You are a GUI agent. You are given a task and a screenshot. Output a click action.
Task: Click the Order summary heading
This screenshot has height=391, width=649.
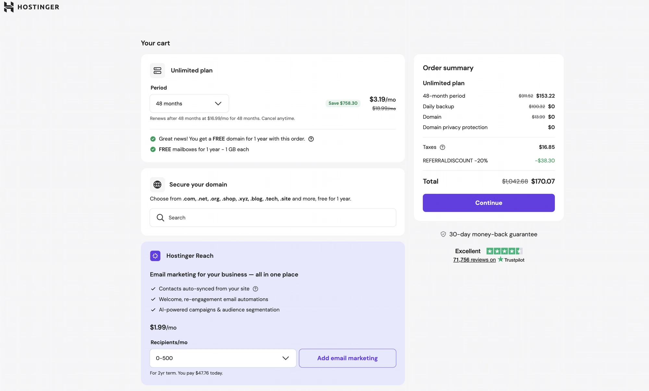coord(448,68)
